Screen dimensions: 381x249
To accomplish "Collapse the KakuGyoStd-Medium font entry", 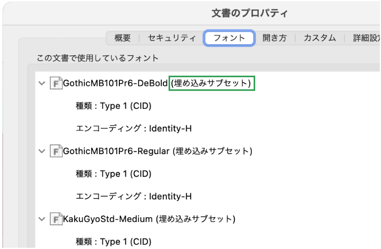I will tap(42, 219).
